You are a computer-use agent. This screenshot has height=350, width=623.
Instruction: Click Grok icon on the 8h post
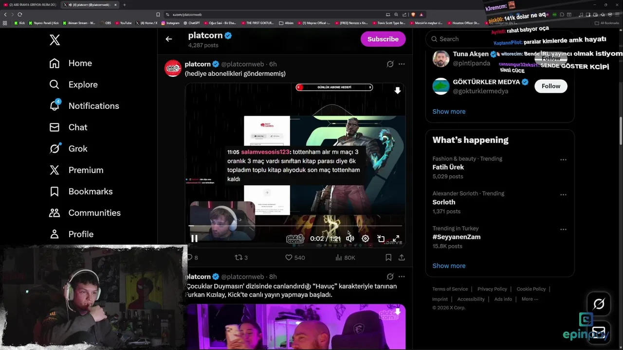click(390, 277)
